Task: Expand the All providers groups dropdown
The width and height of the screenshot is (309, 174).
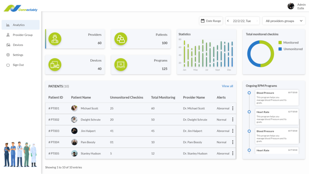Action: coord(284,21)
